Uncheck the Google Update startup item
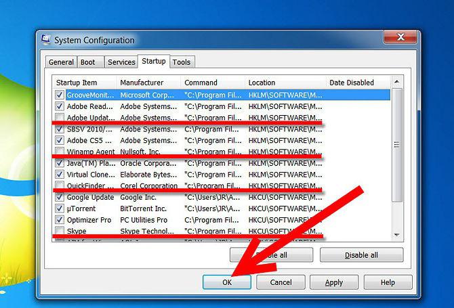The height and width of the screenshot is (308, 454). pyautogui.click(x=60, y=198)
